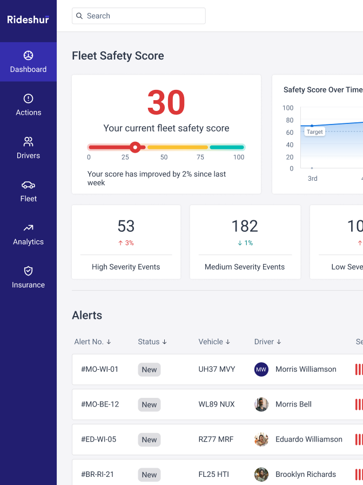Viewport: 363px width, 485px height.
Task: Click Brooklyn Richards' avatar photo
Action: (261, 475)
